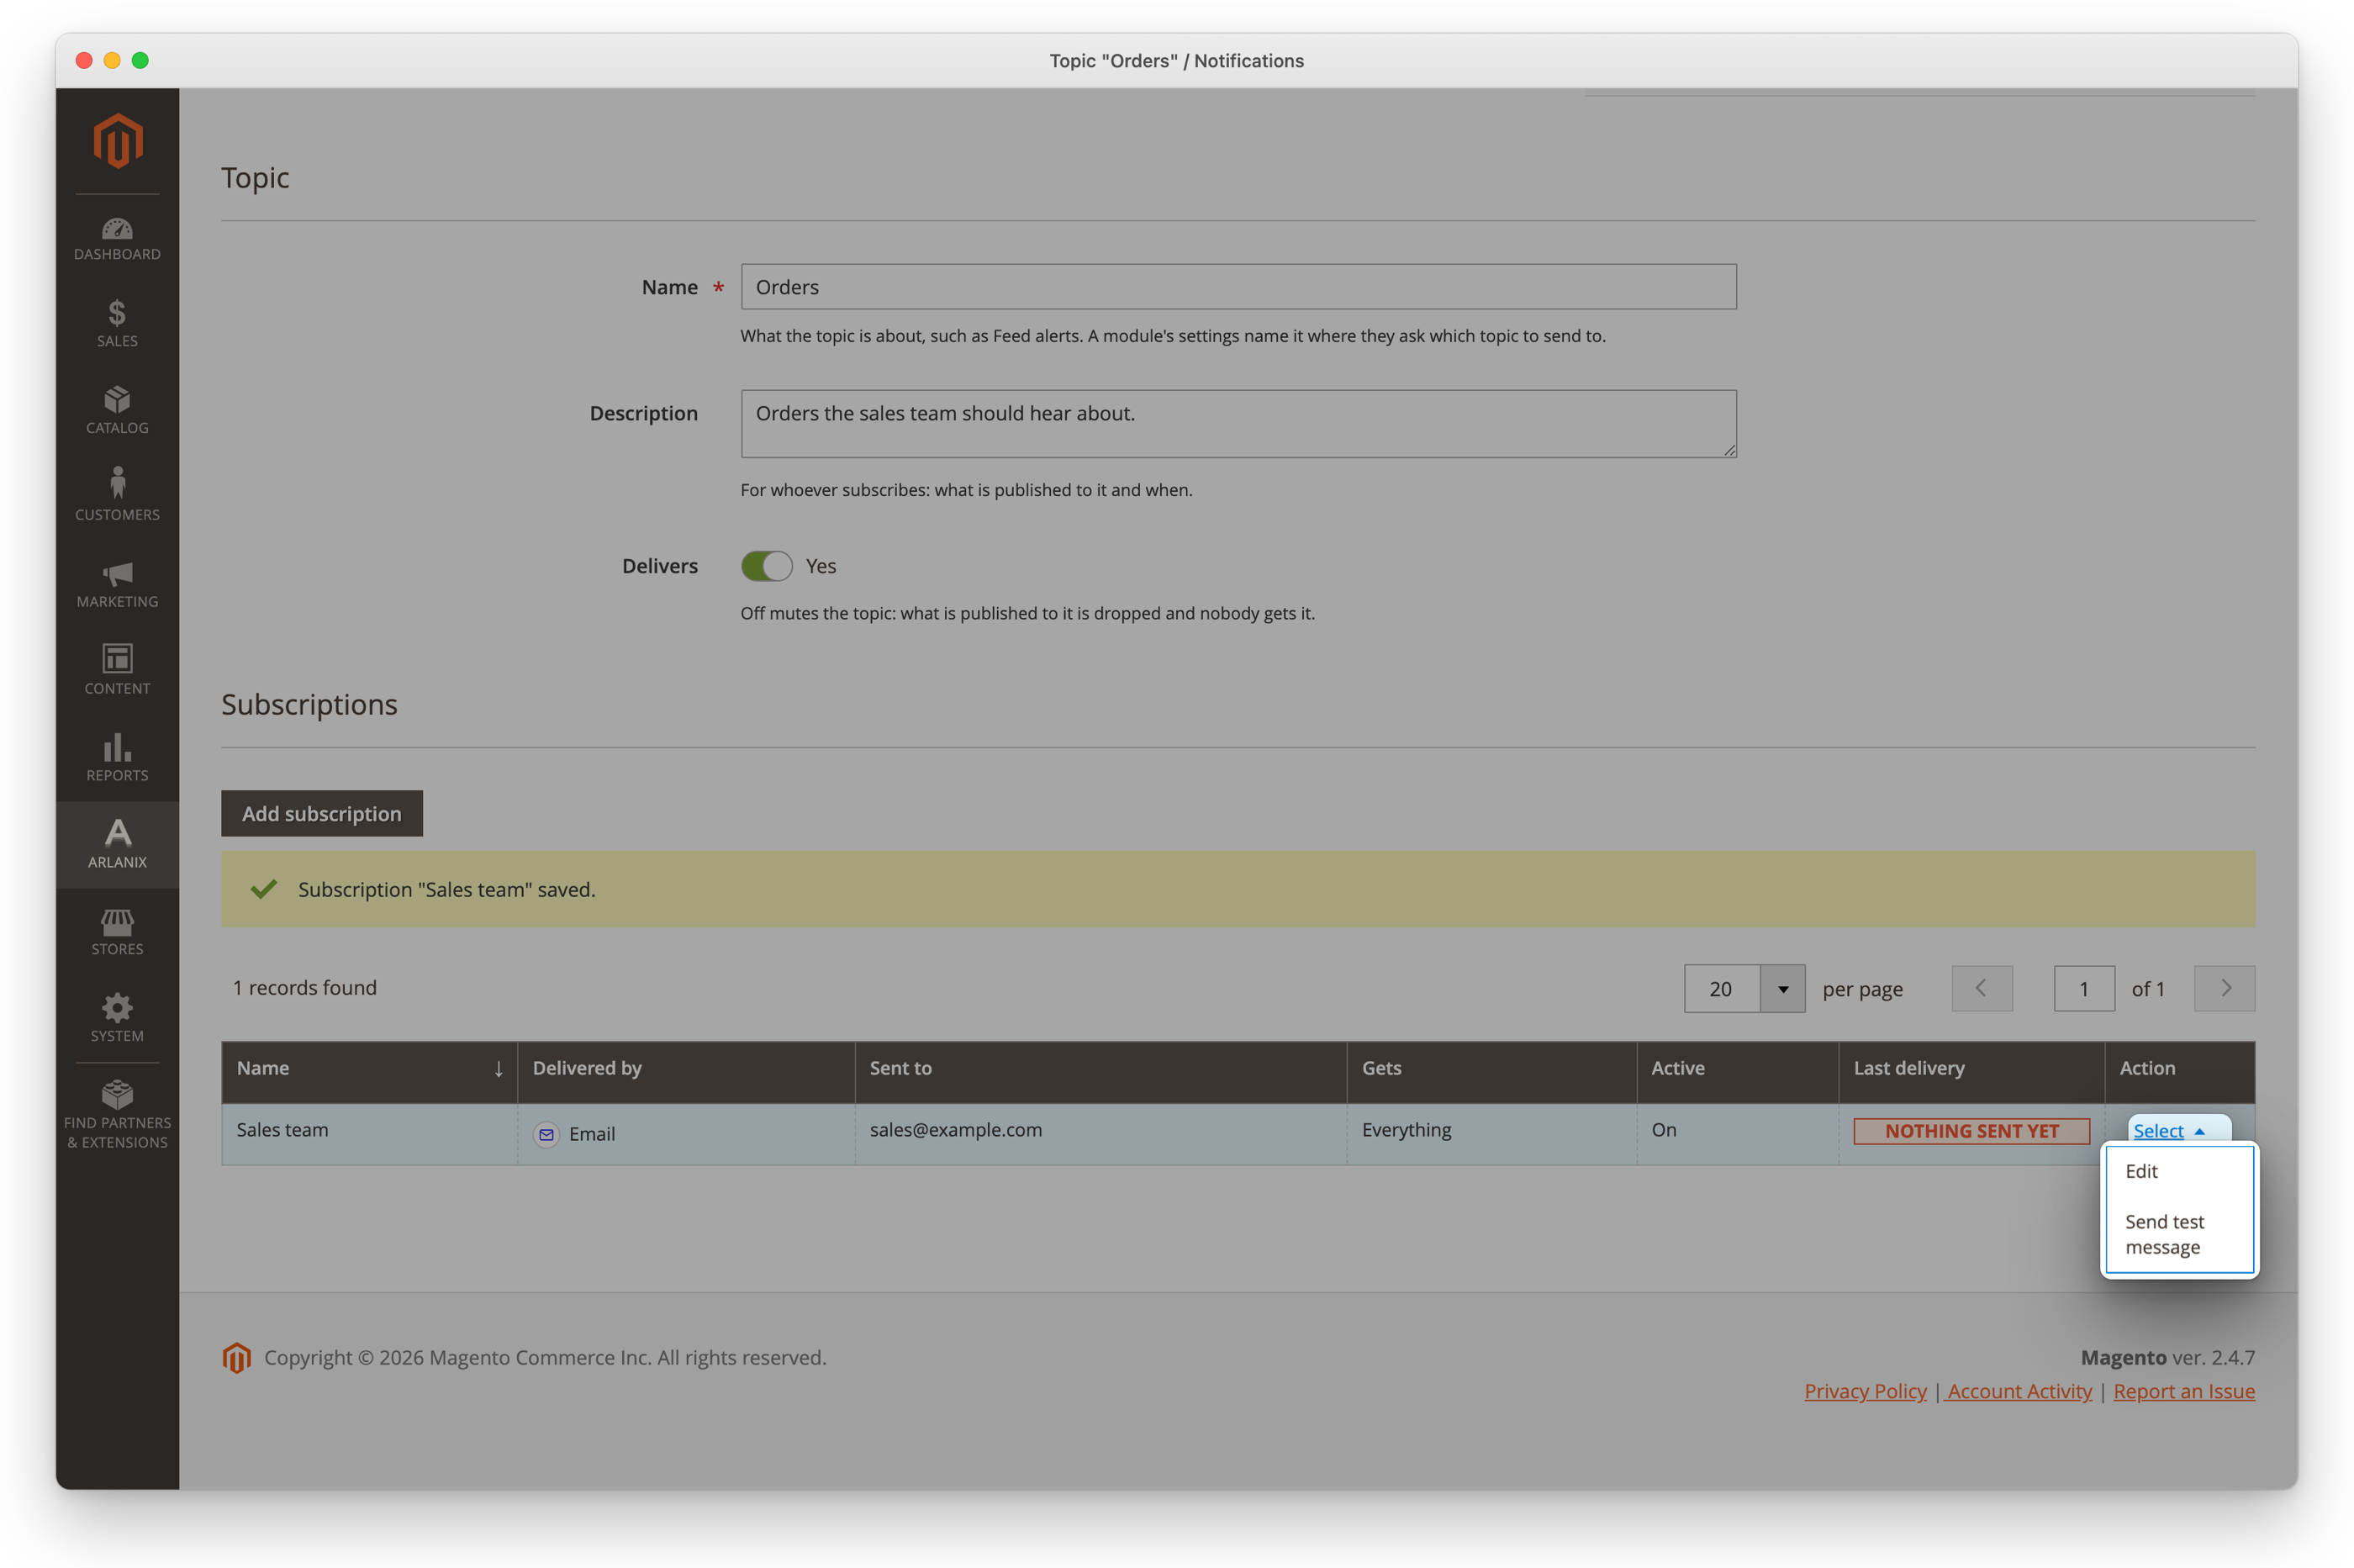Click the current page number field
The image size is (2354, 1568).
2084,989
